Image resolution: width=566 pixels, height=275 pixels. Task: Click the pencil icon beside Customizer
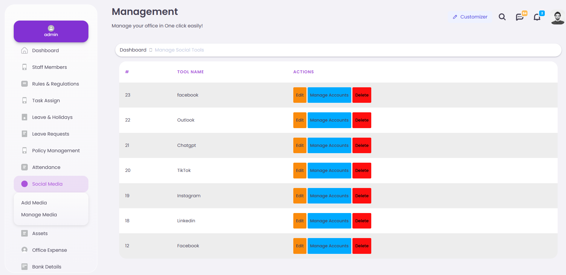(x=455, y=17)
